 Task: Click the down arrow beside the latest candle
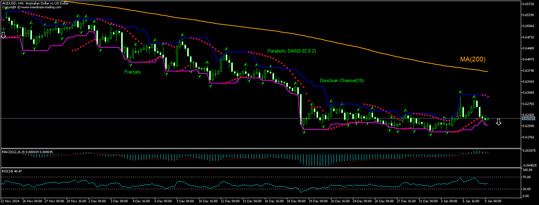498,122
